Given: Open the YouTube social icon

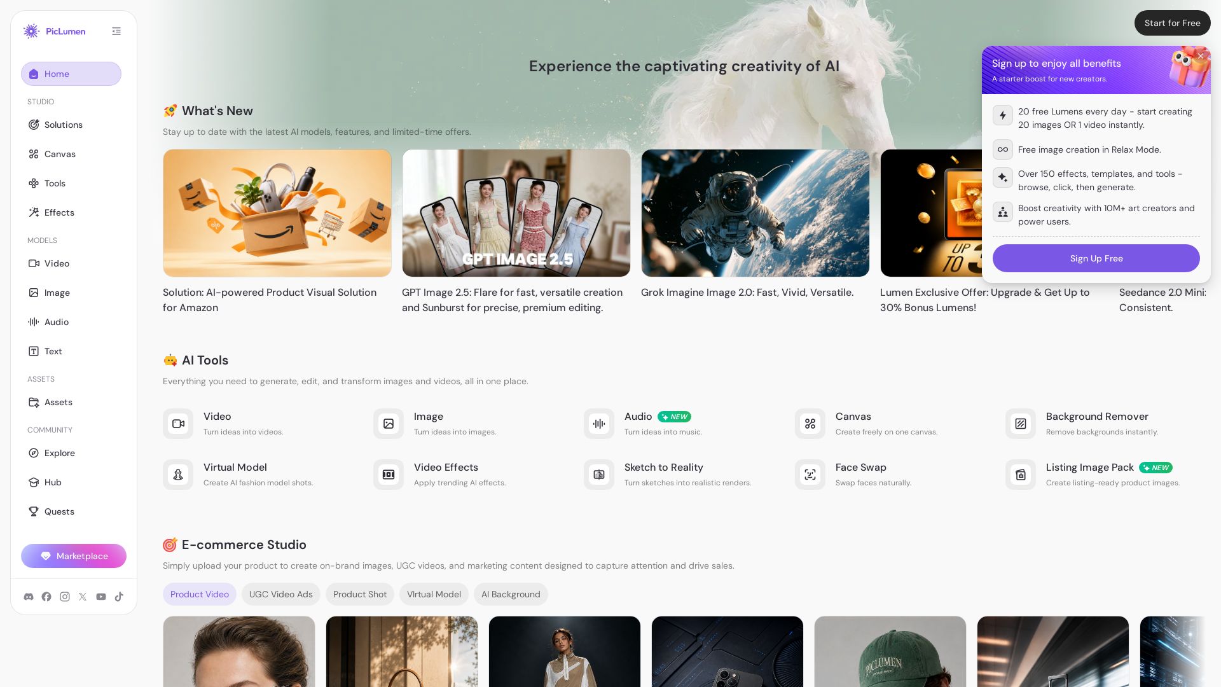Looking at the screenshot, I should click(101, 597).
